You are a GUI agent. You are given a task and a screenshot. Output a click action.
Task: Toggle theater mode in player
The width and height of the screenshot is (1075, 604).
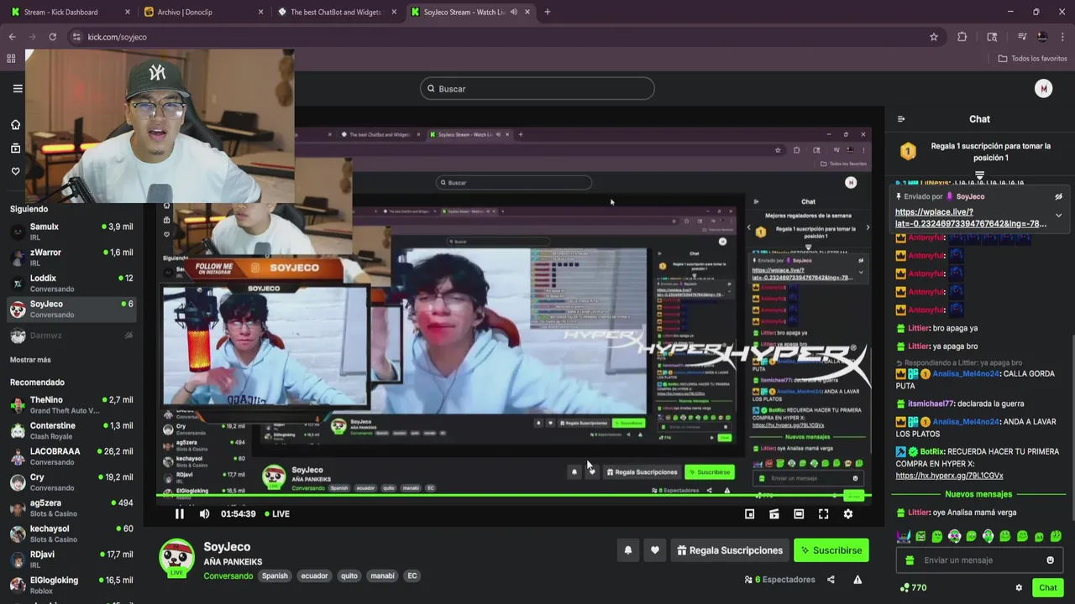(799, 514)
